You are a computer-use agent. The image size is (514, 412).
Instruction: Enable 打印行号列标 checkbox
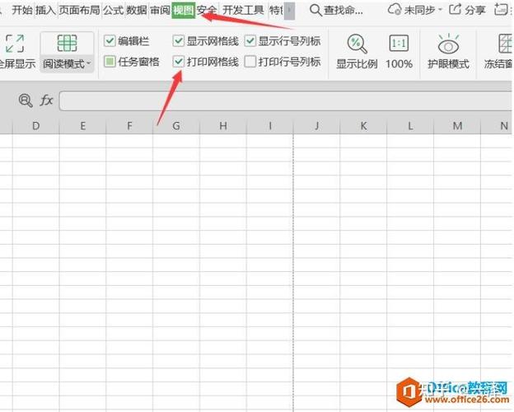pos(250,62)
